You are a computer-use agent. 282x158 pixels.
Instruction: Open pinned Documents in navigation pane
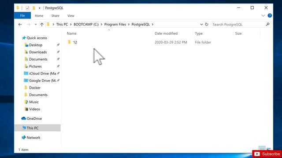38,59
